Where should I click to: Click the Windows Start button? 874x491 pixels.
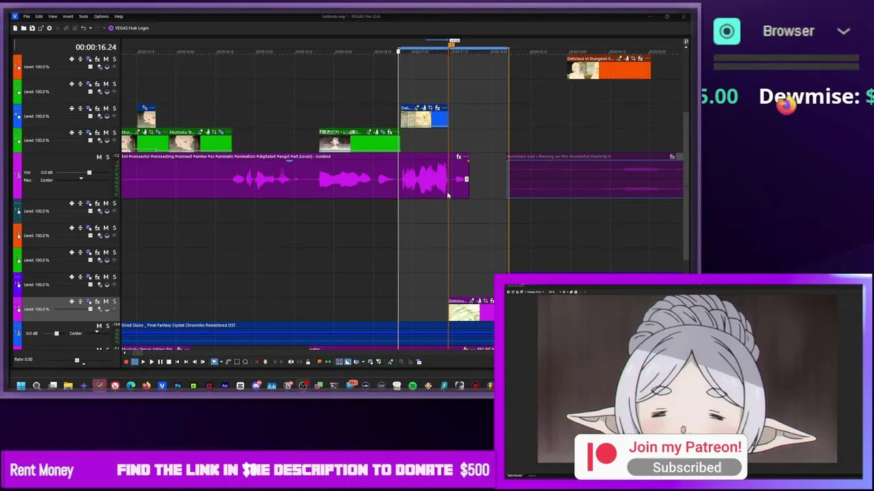21,386
